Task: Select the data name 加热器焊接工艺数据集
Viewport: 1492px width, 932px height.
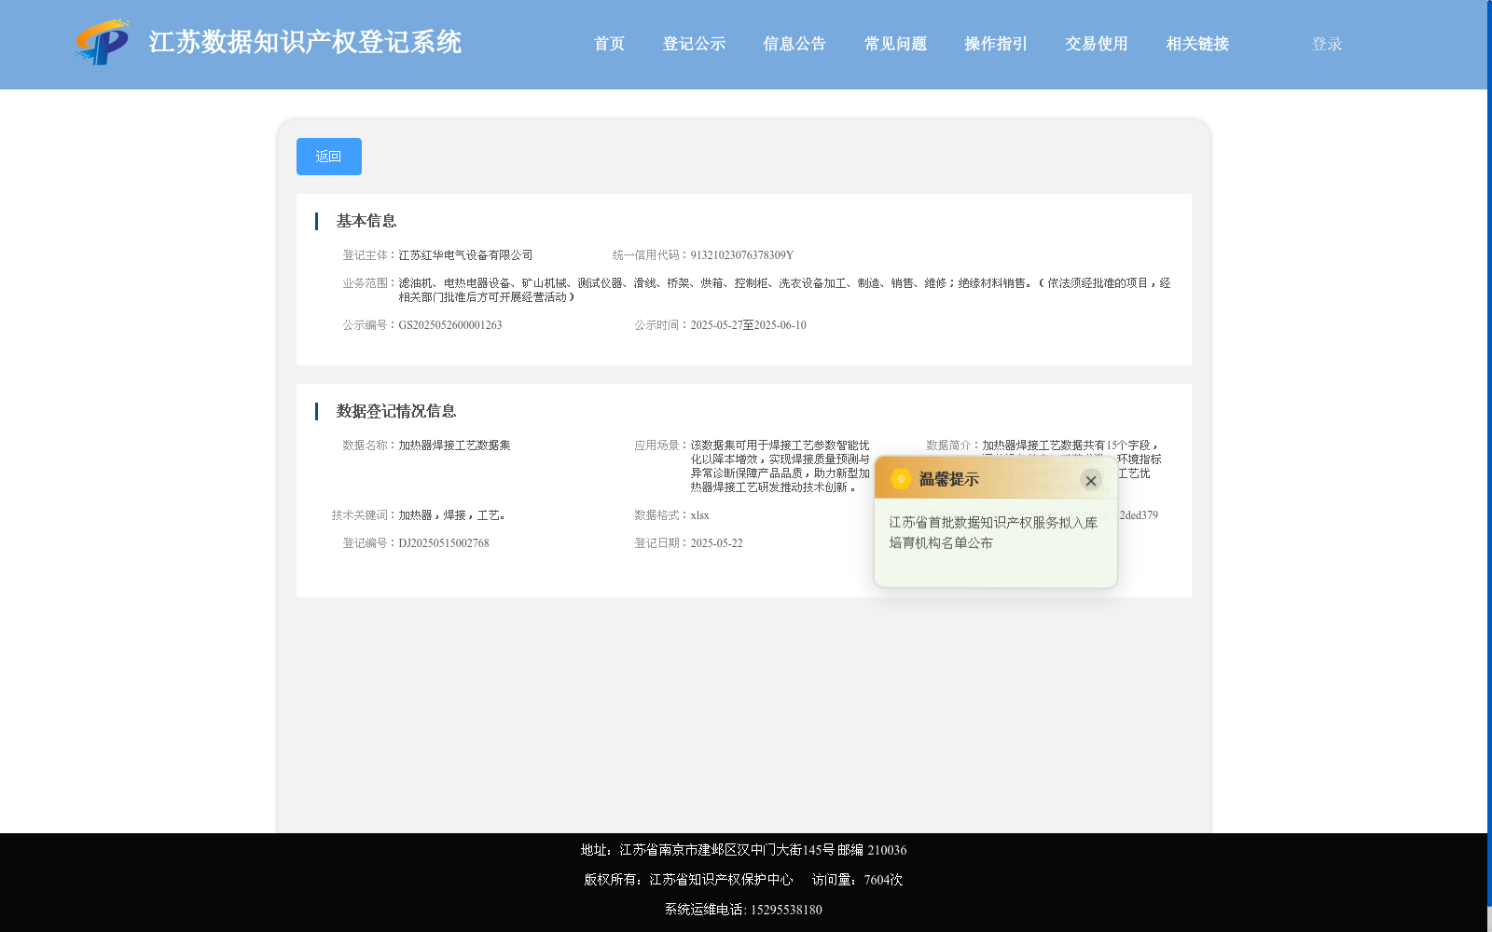Action: coord(454,445)
